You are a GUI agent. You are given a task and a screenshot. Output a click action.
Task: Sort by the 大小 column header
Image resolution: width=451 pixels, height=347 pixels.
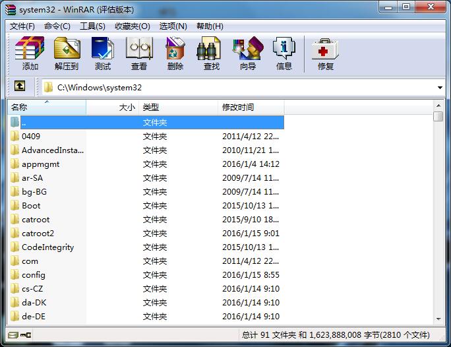tap(113, 108)
